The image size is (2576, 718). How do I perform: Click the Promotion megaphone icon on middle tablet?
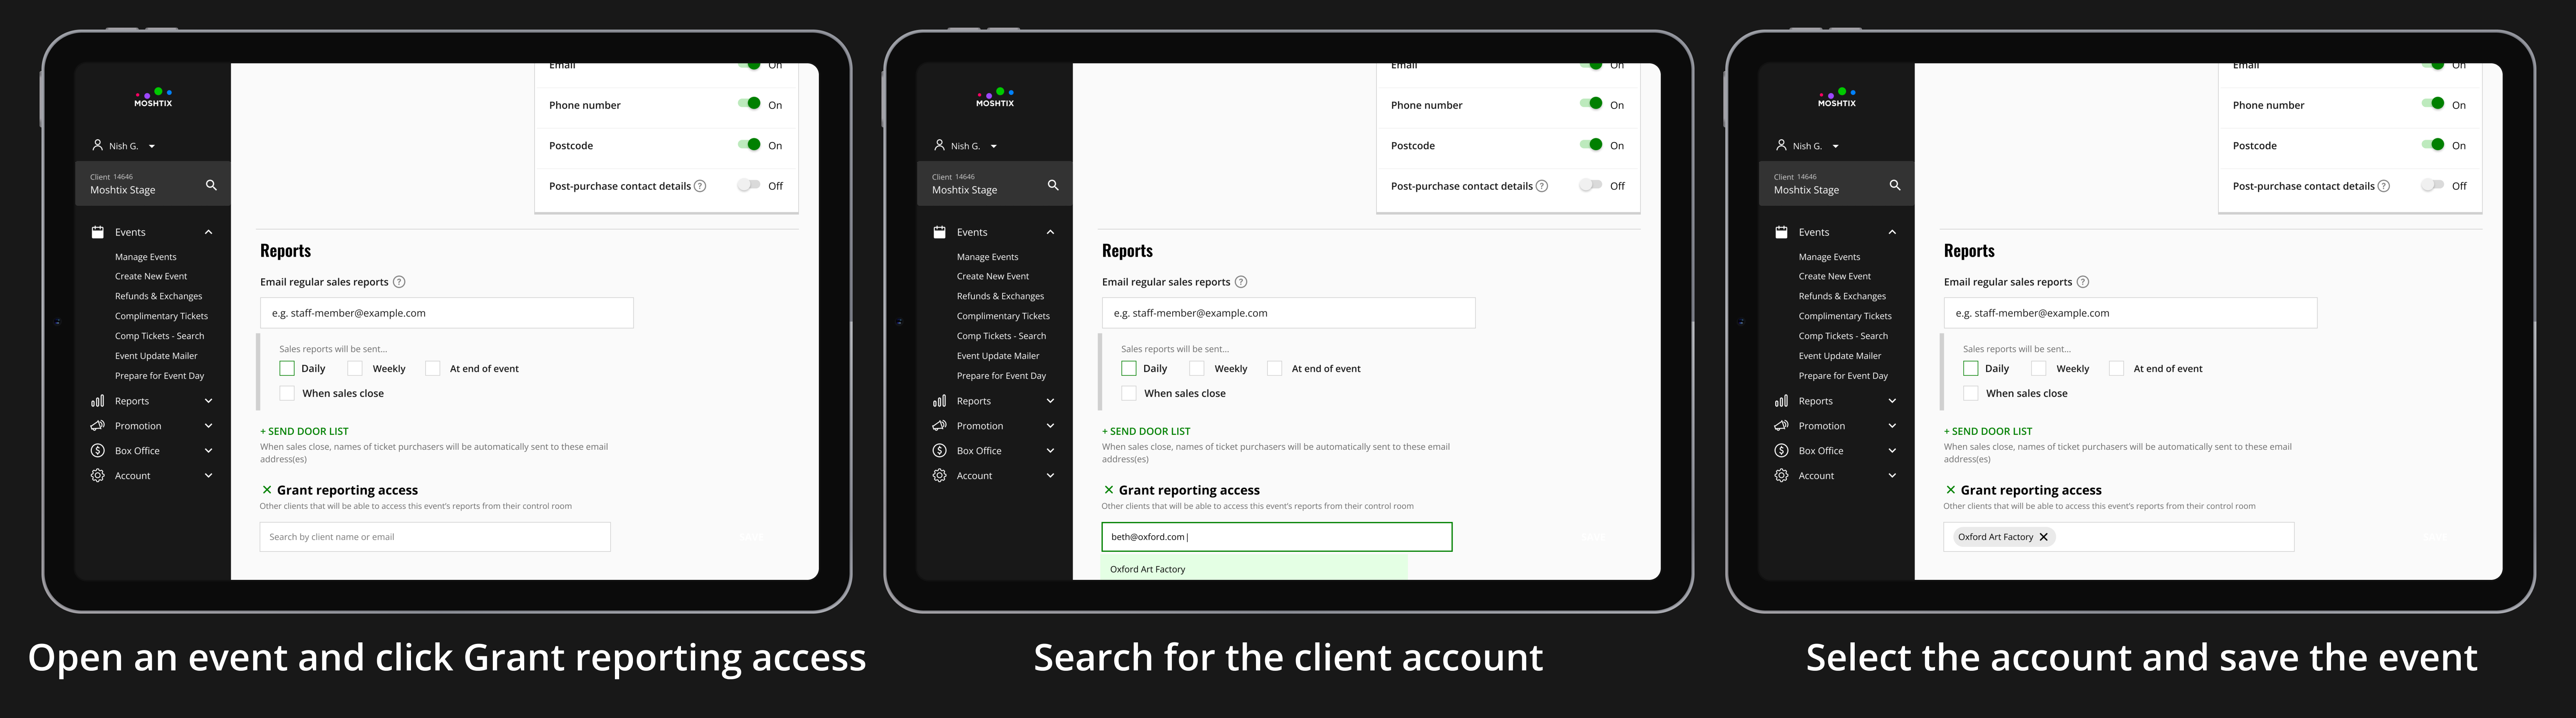coord(940,426)
